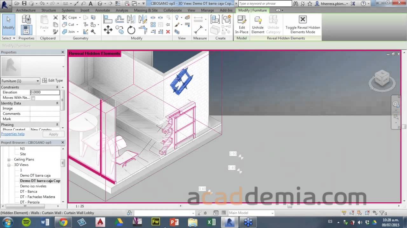Click the Create Assembly icon
Screen dimensions: 407x228
click(x=215, y=19)
